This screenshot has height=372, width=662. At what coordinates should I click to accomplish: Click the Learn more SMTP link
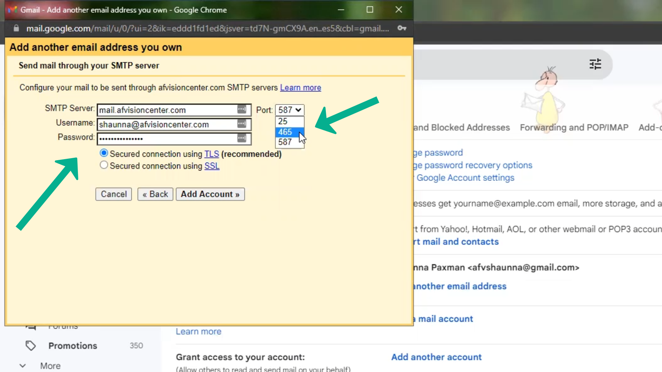pyautogui.click(x=300, y=87)
